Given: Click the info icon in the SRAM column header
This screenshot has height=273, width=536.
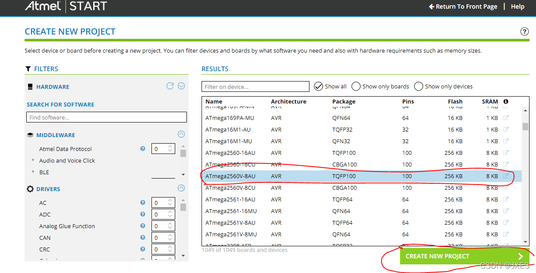Looking at the screenshot, I should [506, 101].
